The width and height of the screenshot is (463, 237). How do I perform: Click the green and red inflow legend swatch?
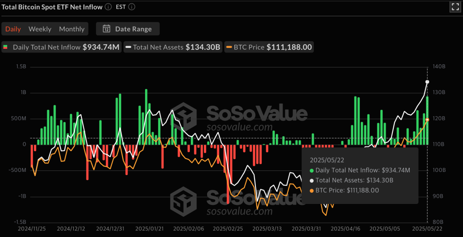5,47
